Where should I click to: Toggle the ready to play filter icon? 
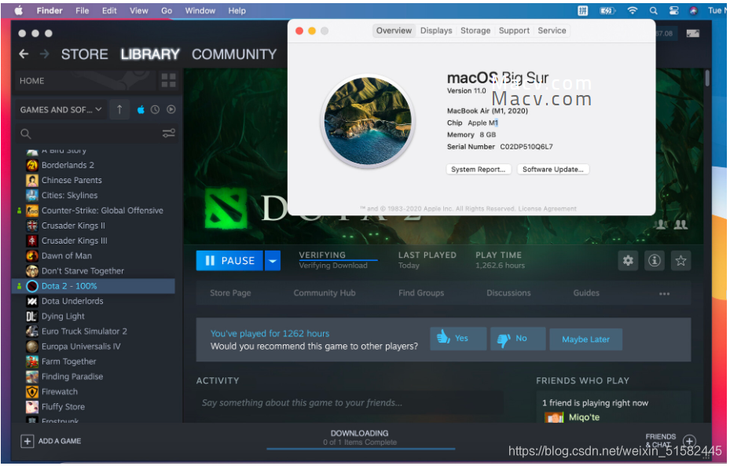click(x=171, y=110)
